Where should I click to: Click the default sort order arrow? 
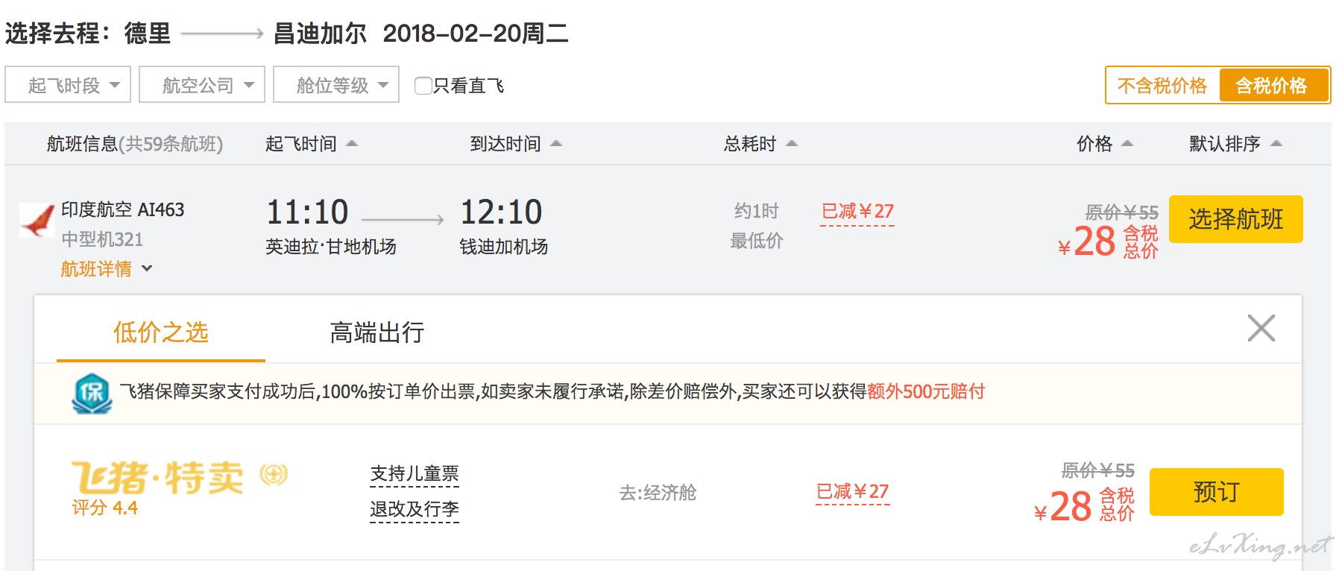click(x=1276, y=143)
